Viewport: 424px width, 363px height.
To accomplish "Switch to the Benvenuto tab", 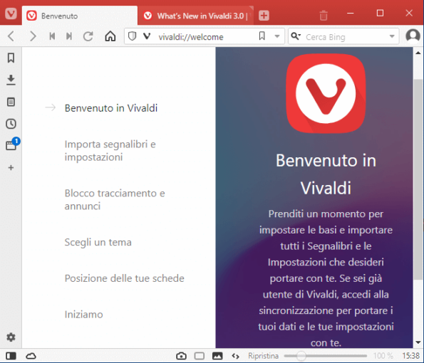I will tap(80, 16).
